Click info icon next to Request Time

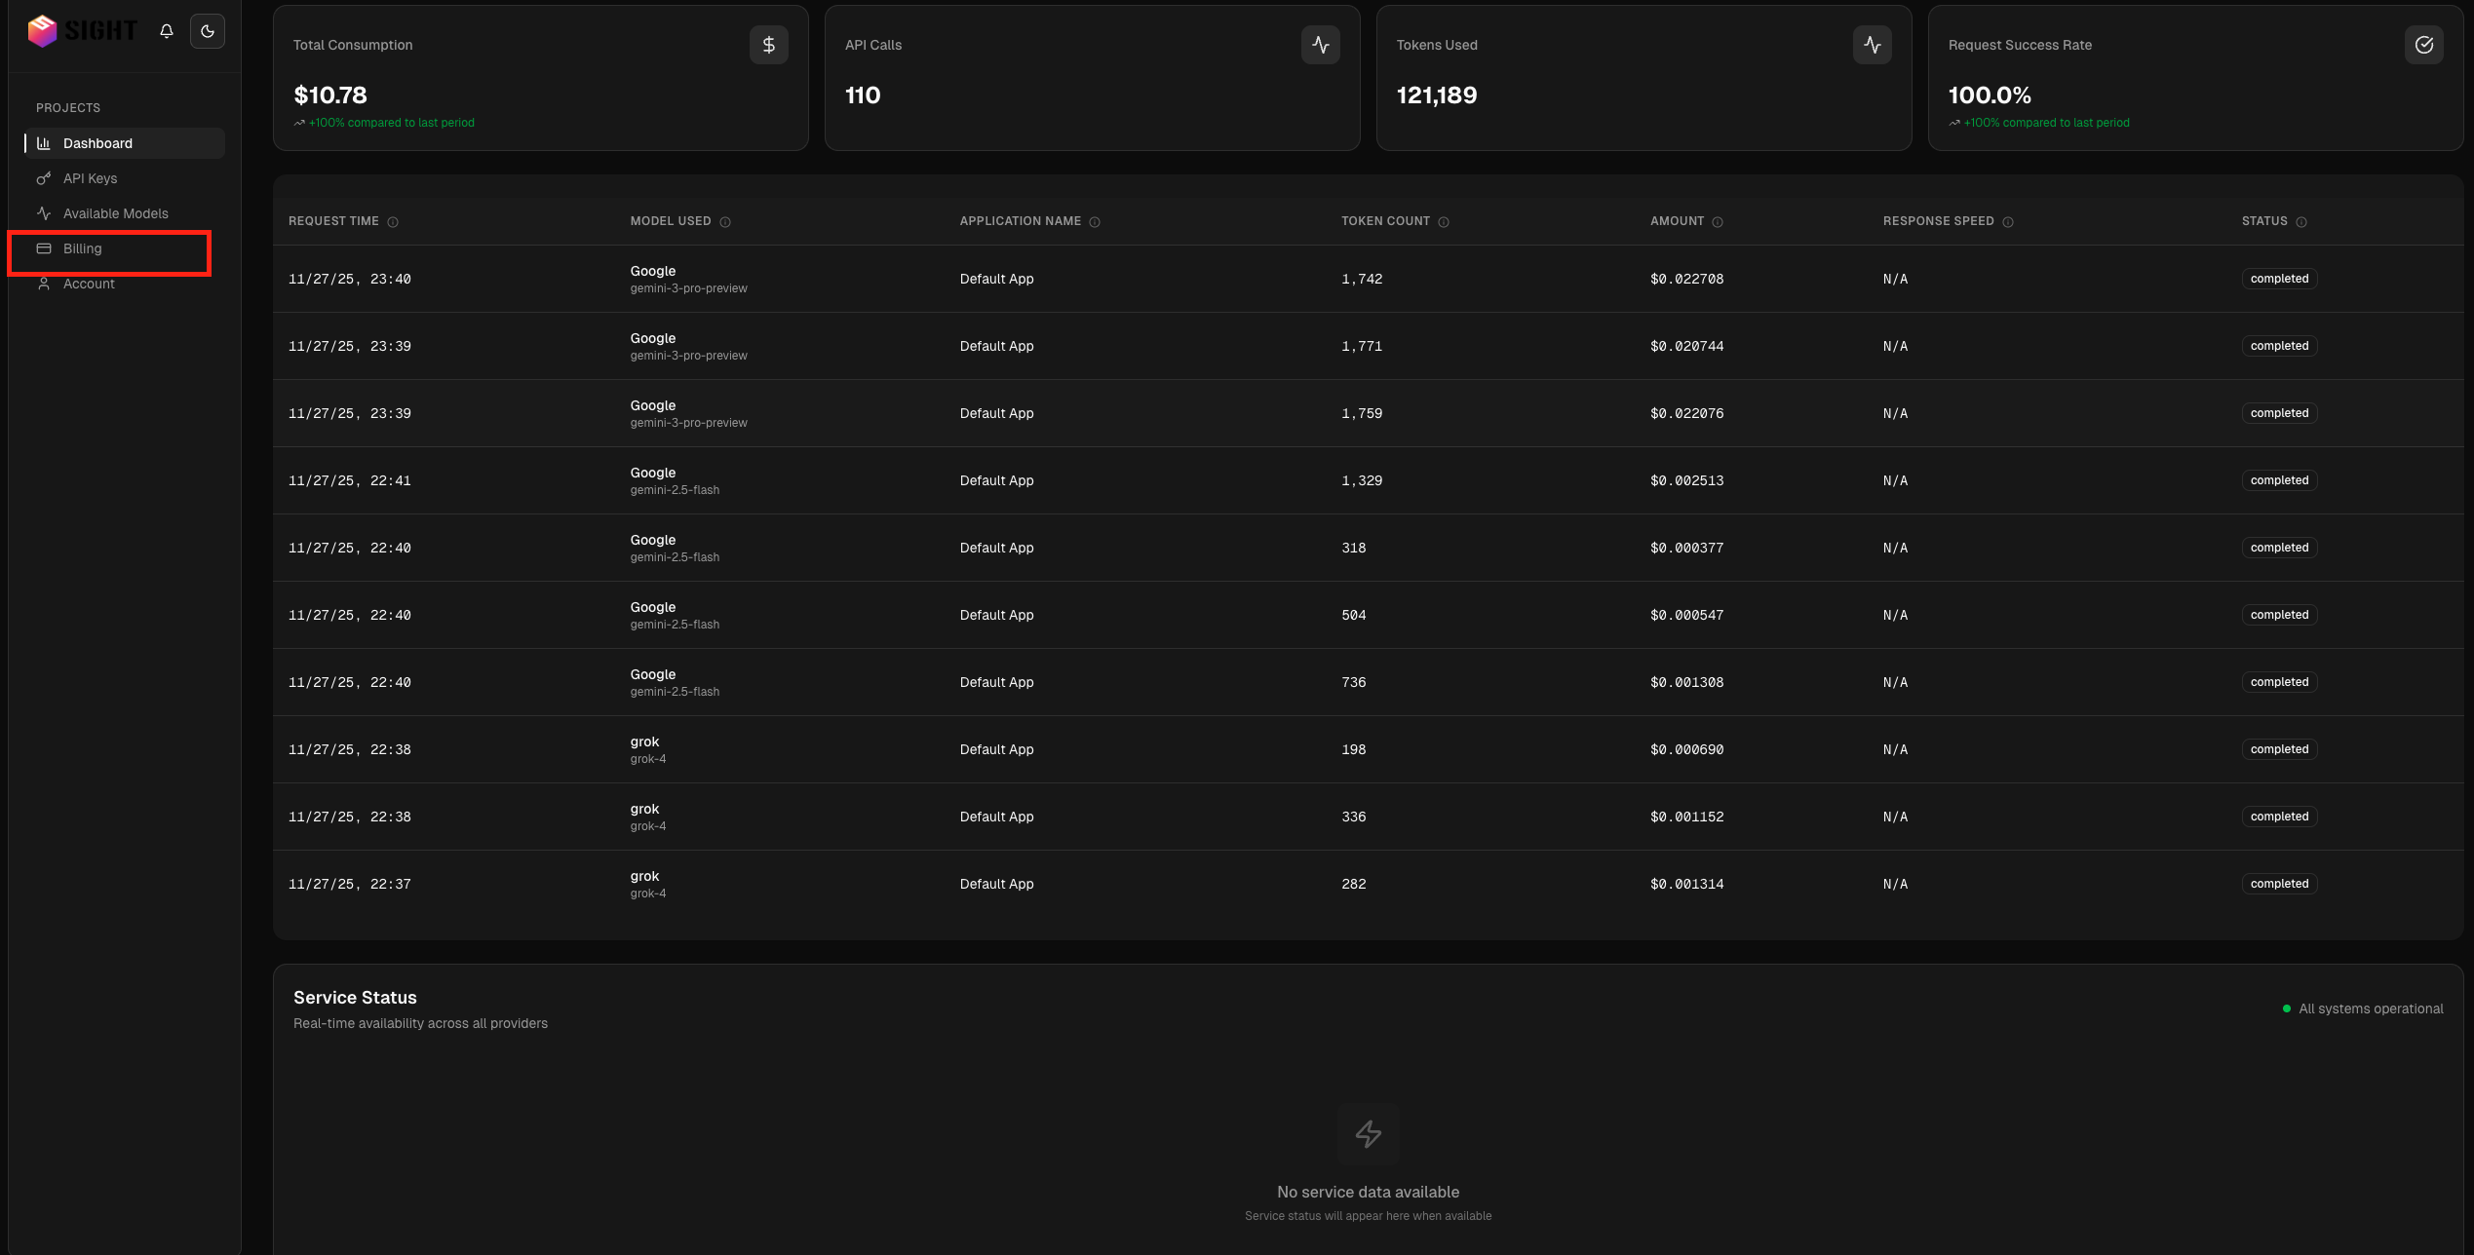pos(393,222)
